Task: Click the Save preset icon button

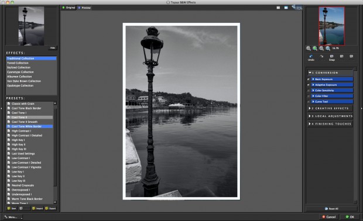Action: pos(12,208)
